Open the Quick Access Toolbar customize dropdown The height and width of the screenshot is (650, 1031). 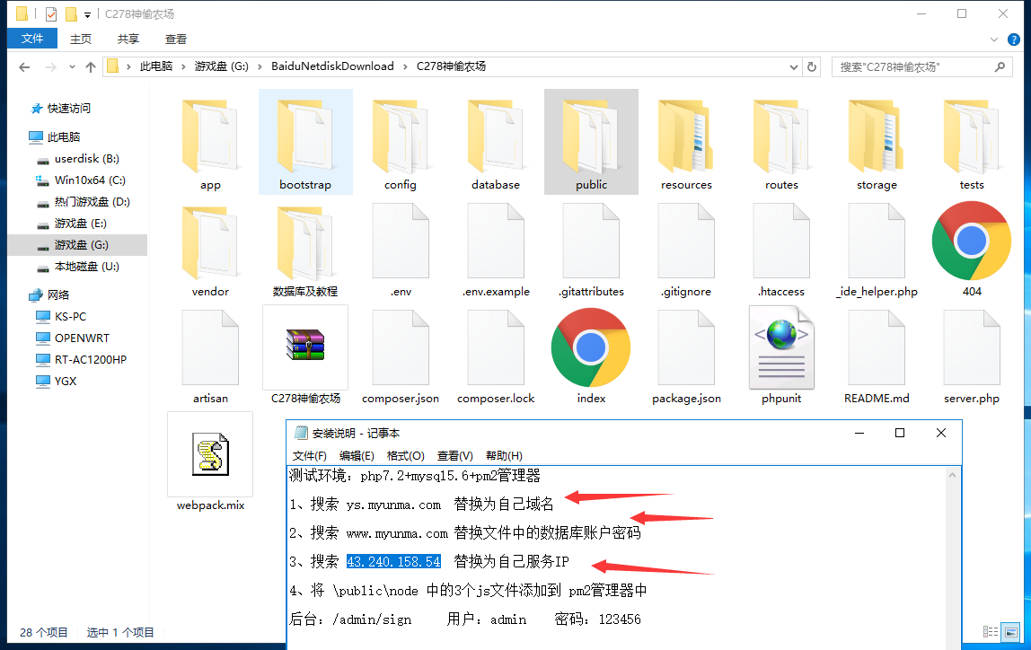pos(87,14)
